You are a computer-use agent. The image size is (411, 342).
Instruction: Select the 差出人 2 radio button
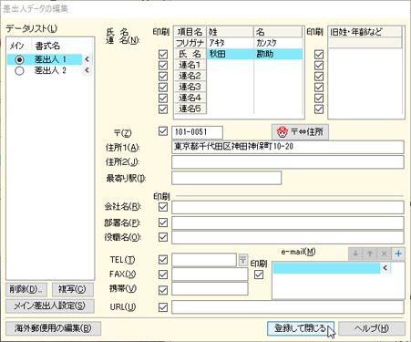19,70
